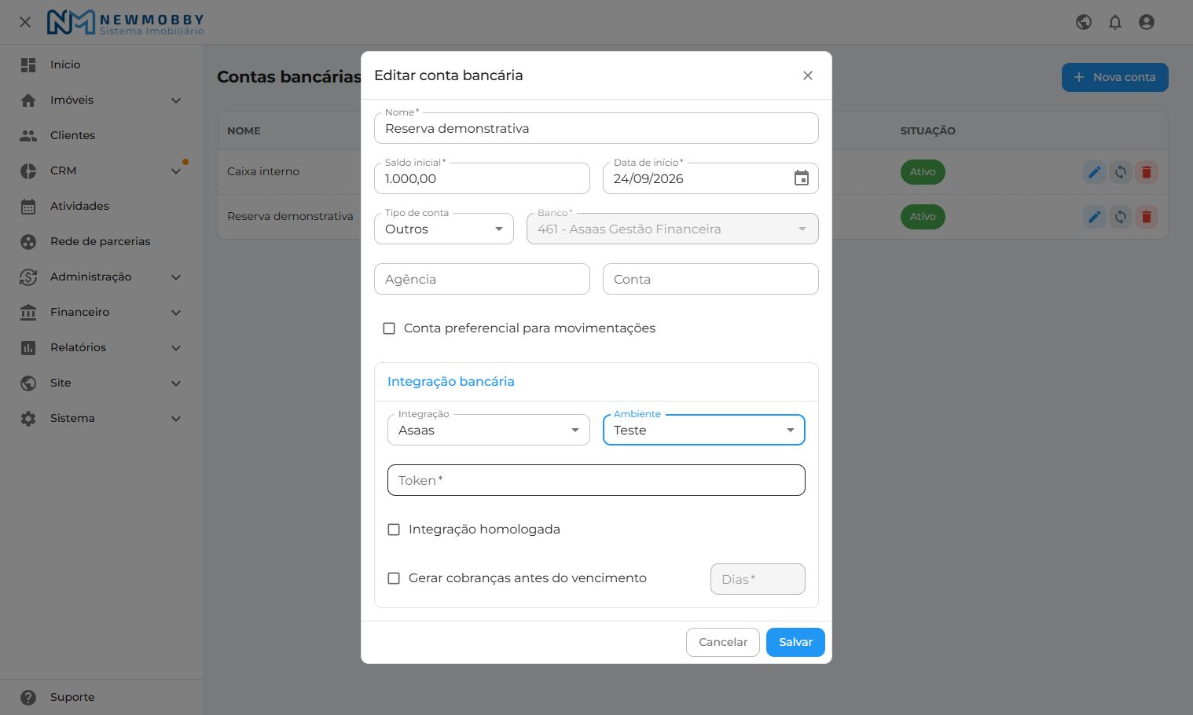
Task: Expand the Imóveis menu chevron
Action: click(176, 101)
